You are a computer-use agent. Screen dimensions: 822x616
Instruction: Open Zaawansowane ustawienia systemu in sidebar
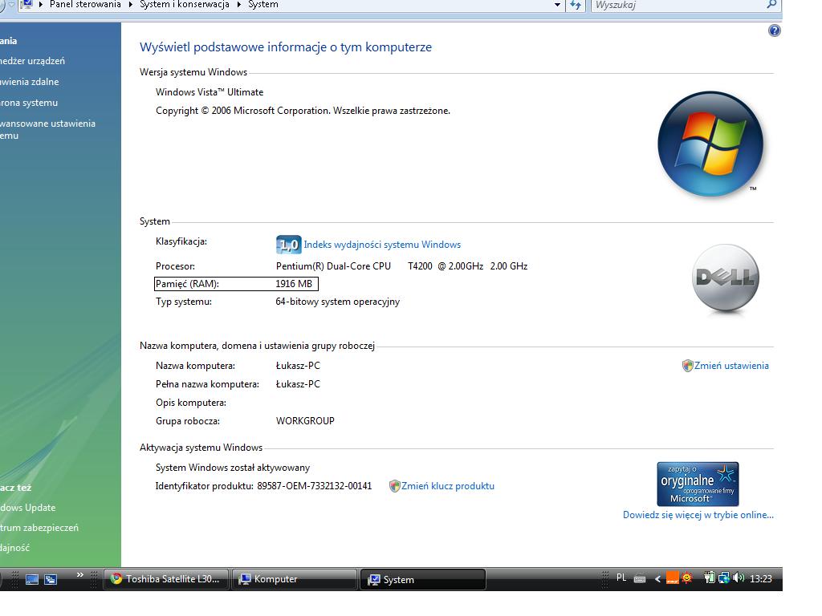[x=47, y=129]
